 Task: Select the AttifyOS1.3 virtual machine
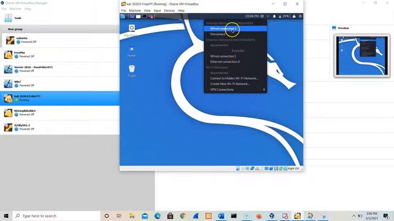tap(60, 127)
